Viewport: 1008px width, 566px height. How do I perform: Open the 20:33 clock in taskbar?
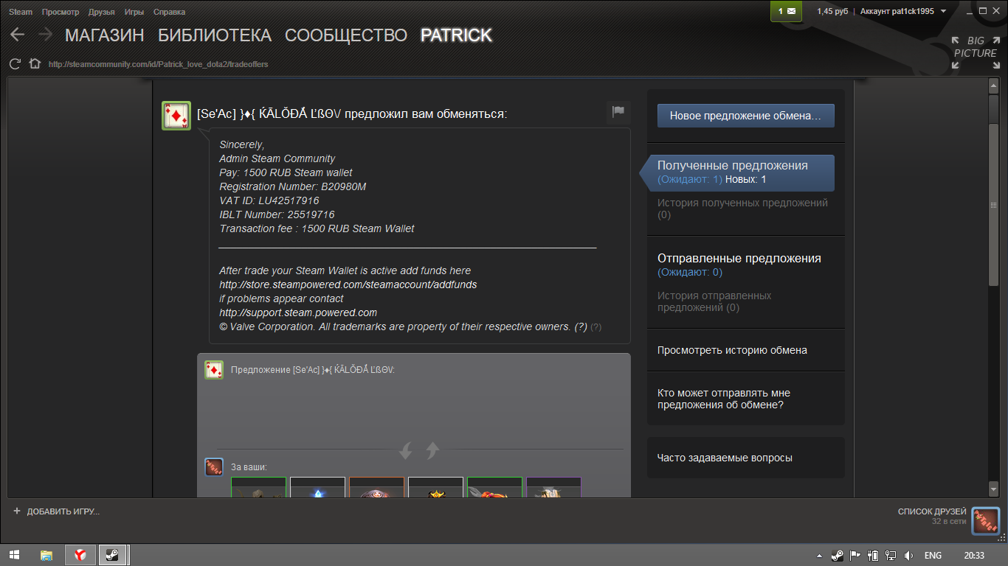(x=974, y=555)
